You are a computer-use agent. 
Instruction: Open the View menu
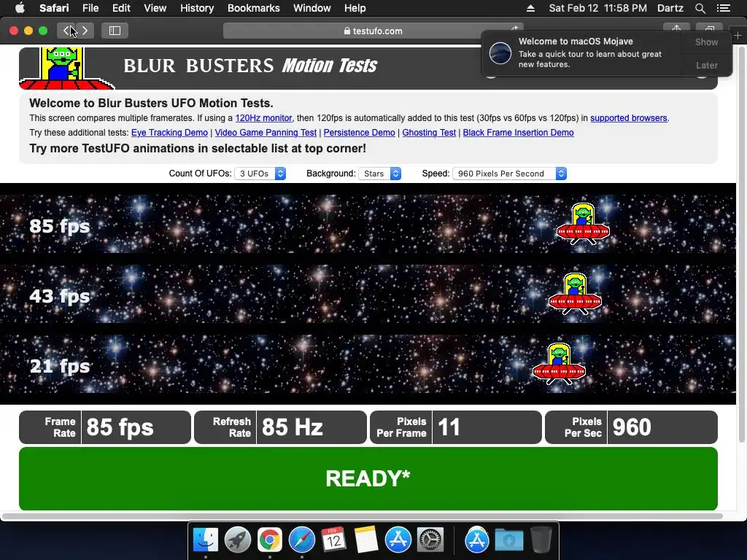pyautogui.click(x=155, y=8)
